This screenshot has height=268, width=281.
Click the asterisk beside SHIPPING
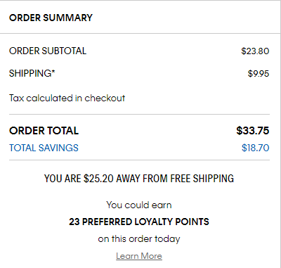point(53,71)
